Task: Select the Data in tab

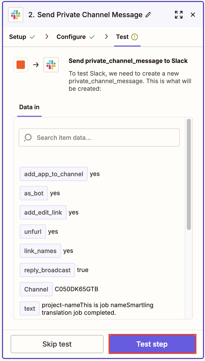Action: point(29,107)
